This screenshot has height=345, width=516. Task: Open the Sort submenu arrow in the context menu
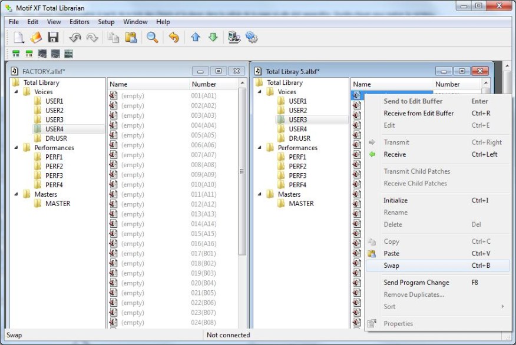coord(502,307)
